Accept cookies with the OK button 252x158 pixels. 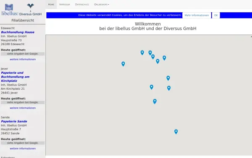click(216, 15)
